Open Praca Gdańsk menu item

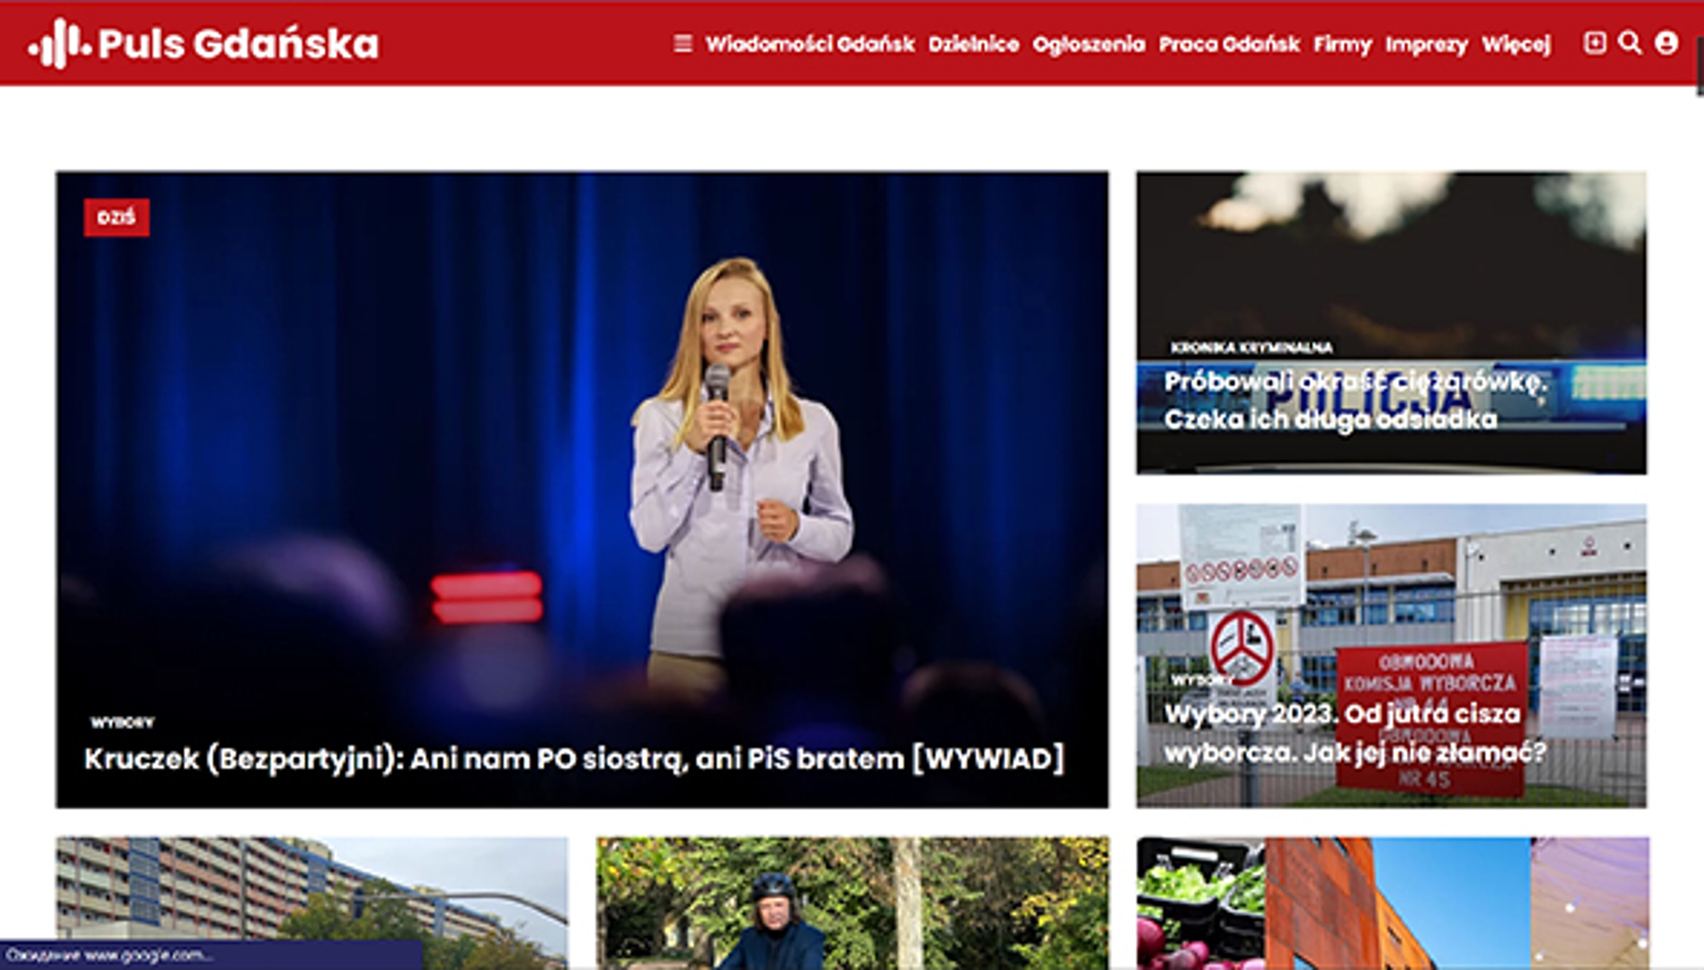coord(1229,45)
